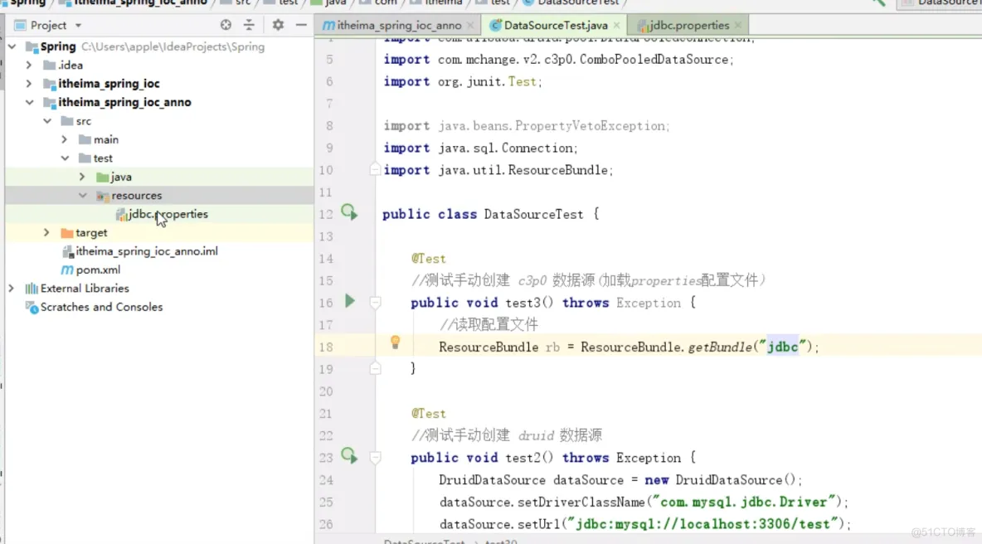Screen dimensions: 982x544
Task: Collapse all nodes using Project toolbar icon
Action: 250,25
